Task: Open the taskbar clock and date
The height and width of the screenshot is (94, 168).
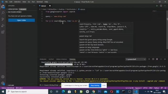Action: tap(157, 92)
